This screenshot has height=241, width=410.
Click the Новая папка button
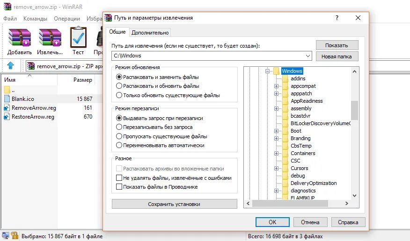point(337,57)
